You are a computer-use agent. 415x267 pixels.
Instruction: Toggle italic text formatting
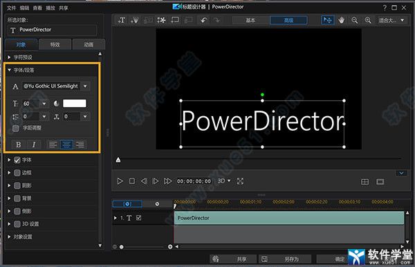[34, 145]
